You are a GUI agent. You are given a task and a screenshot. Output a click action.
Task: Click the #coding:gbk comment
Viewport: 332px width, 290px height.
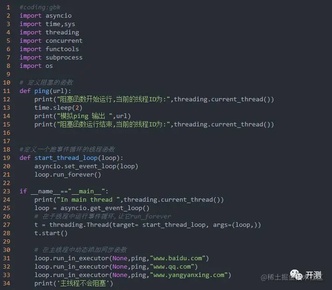click(x=40, y=7)
